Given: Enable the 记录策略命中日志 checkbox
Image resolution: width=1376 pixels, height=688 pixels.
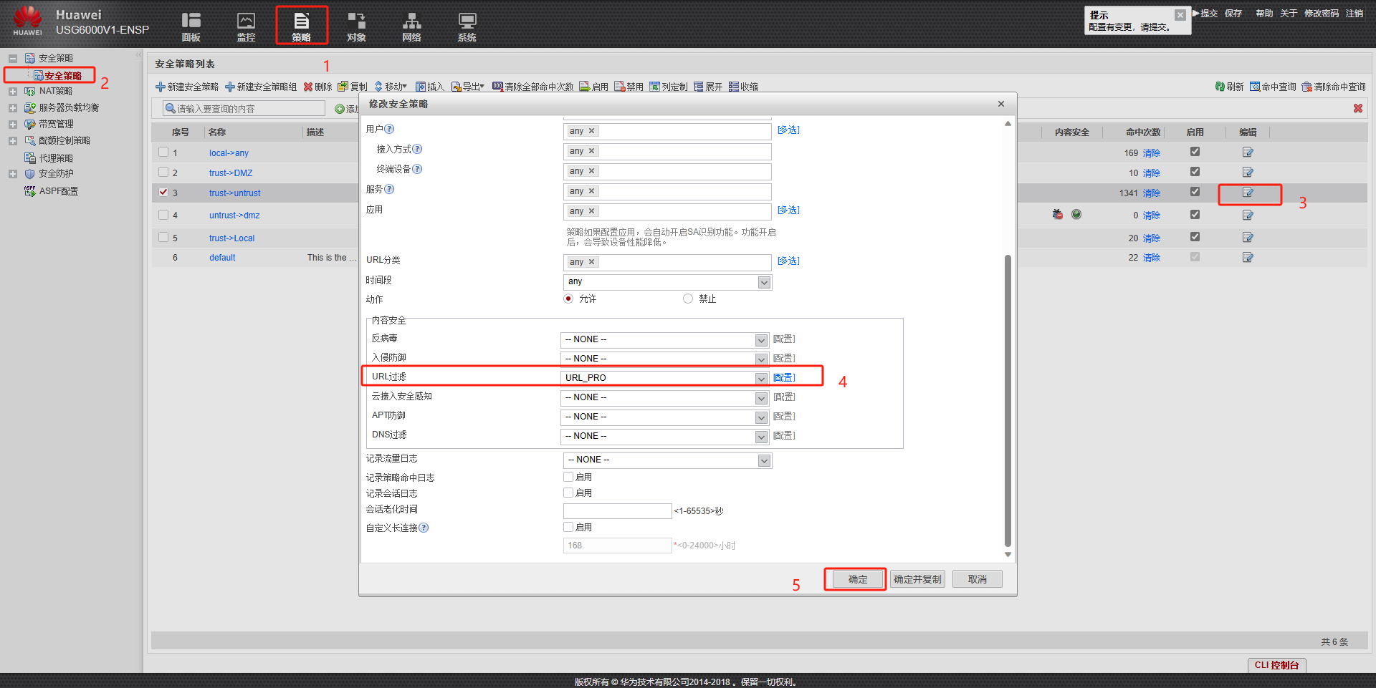Looking at the screenshot, I should [x=568, y=477].
